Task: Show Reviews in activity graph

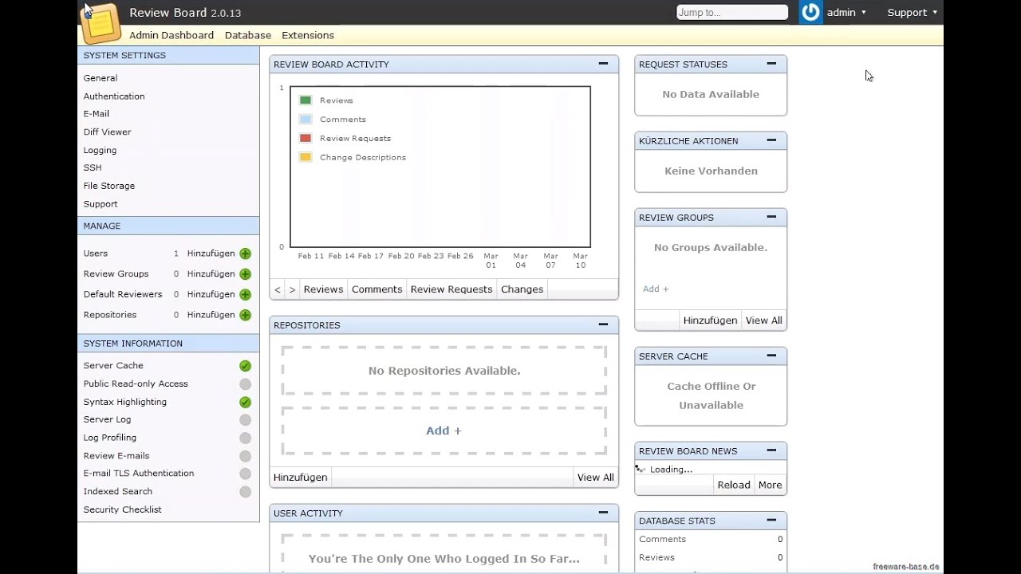Action: point(323,289)
